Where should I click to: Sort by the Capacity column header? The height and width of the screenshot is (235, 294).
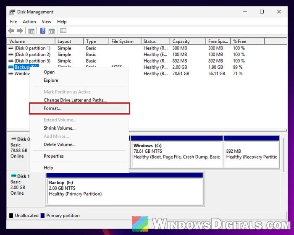click(x=188, y=41)
